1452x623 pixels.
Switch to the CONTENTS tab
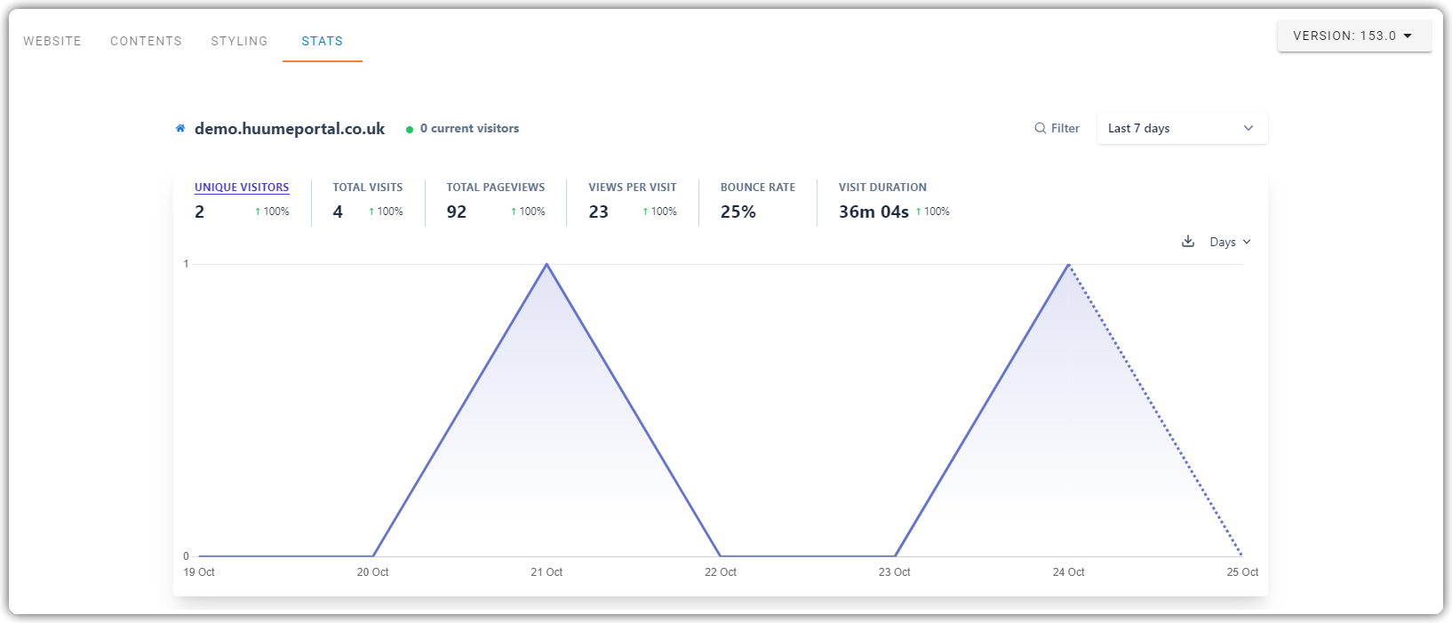click(x=146, y=41)
